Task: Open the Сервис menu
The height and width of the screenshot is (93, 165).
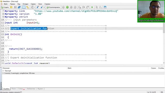Action: (x=33, y=4)
